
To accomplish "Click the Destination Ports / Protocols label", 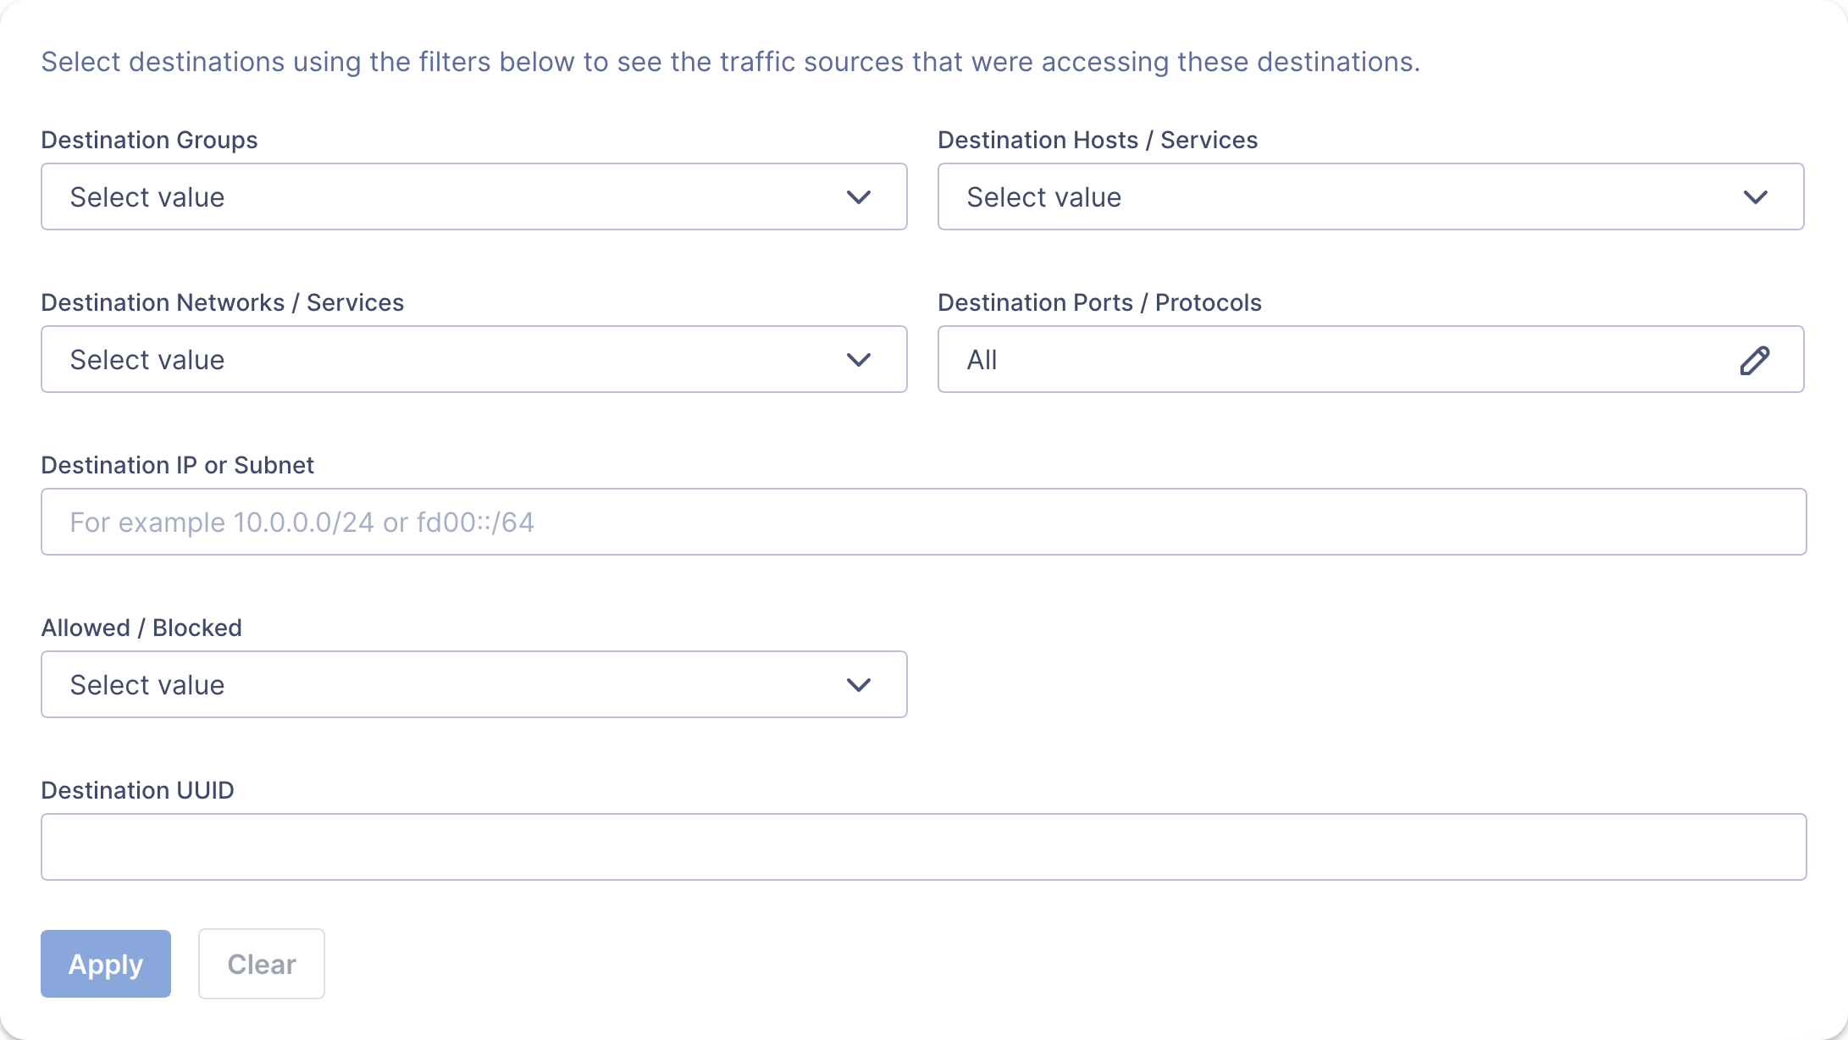I will (x=1099, y=302).
